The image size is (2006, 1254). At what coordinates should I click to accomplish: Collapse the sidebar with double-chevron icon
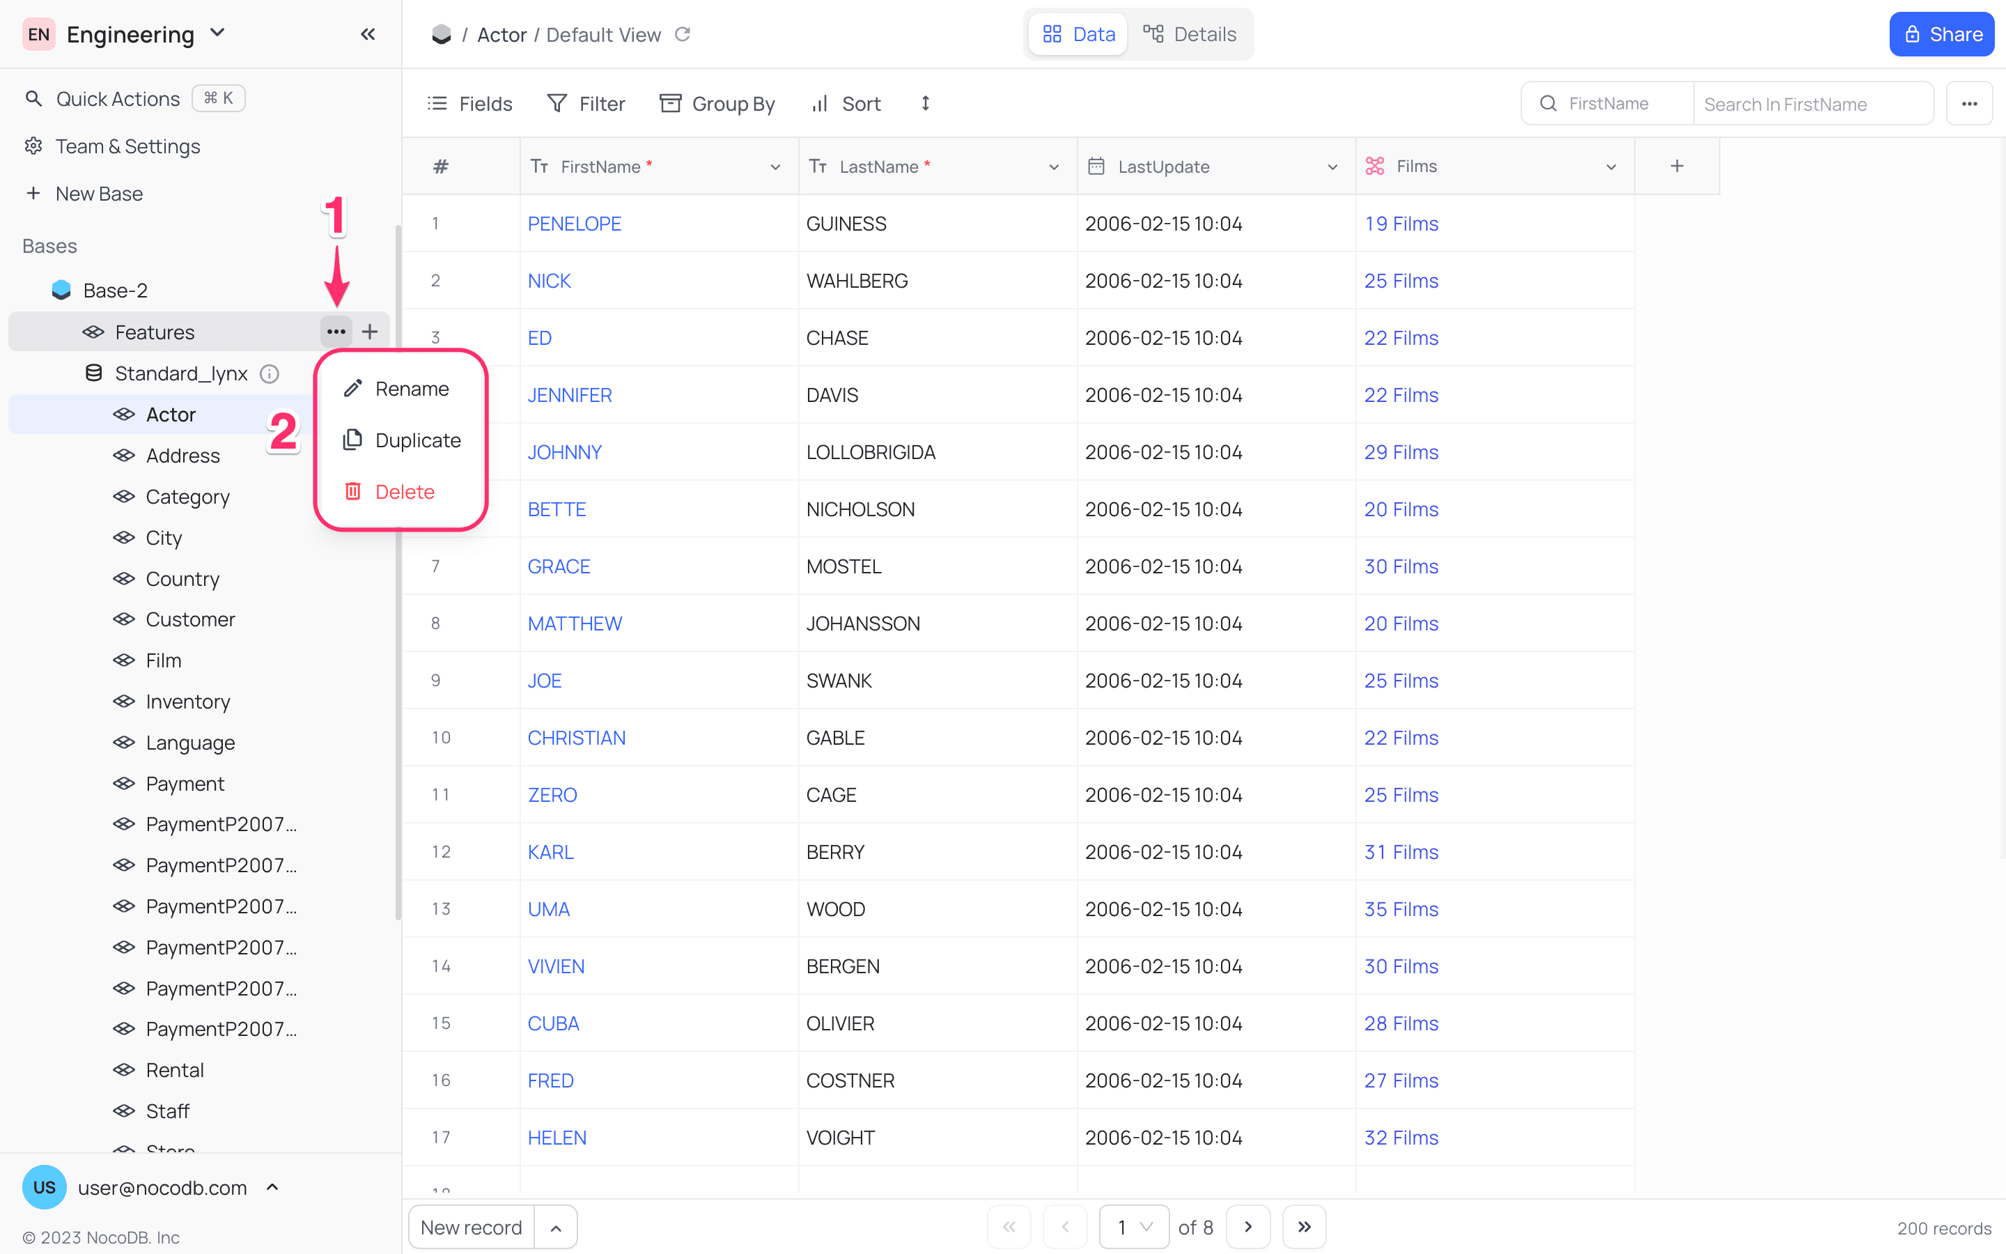coord(368,34)
